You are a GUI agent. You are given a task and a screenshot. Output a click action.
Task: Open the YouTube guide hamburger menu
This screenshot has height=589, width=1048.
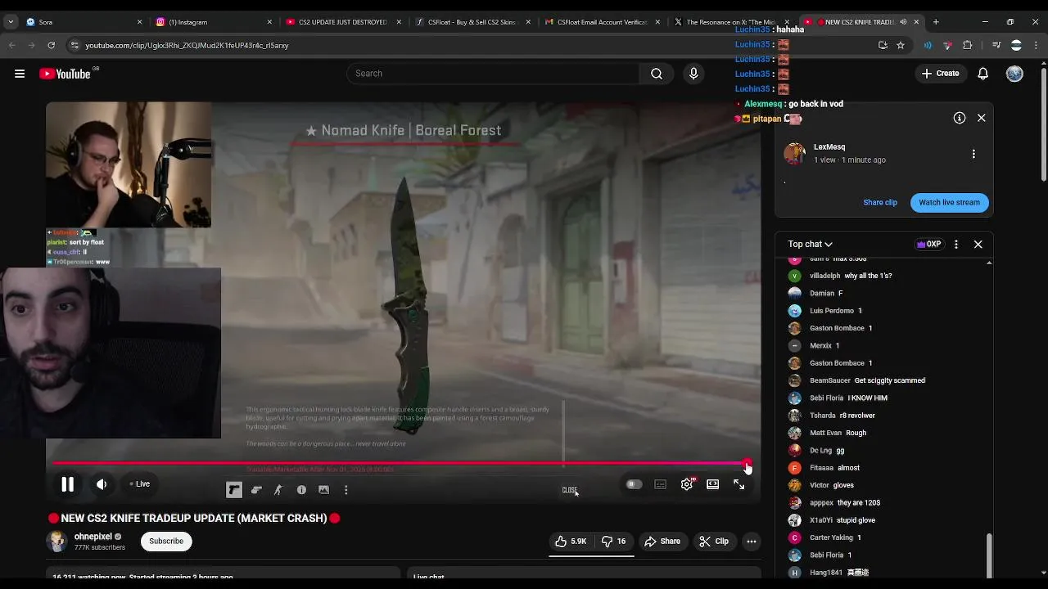[20, 74]
